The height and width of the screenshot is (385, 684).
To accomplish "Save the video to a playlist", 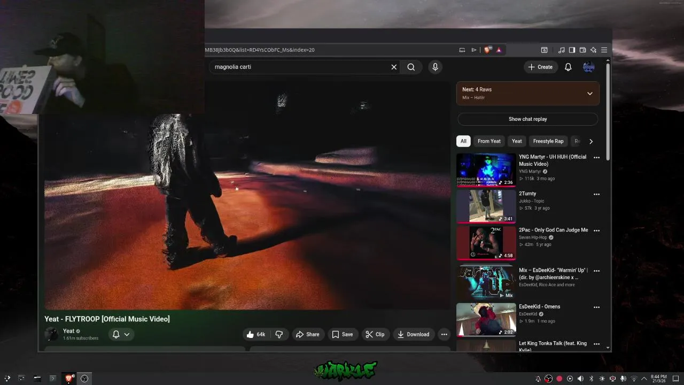I will pyautogui.click(x=342, y=334).
